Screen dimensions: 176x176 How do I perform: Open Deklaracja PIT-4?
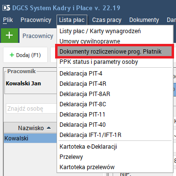pos(115,74)
